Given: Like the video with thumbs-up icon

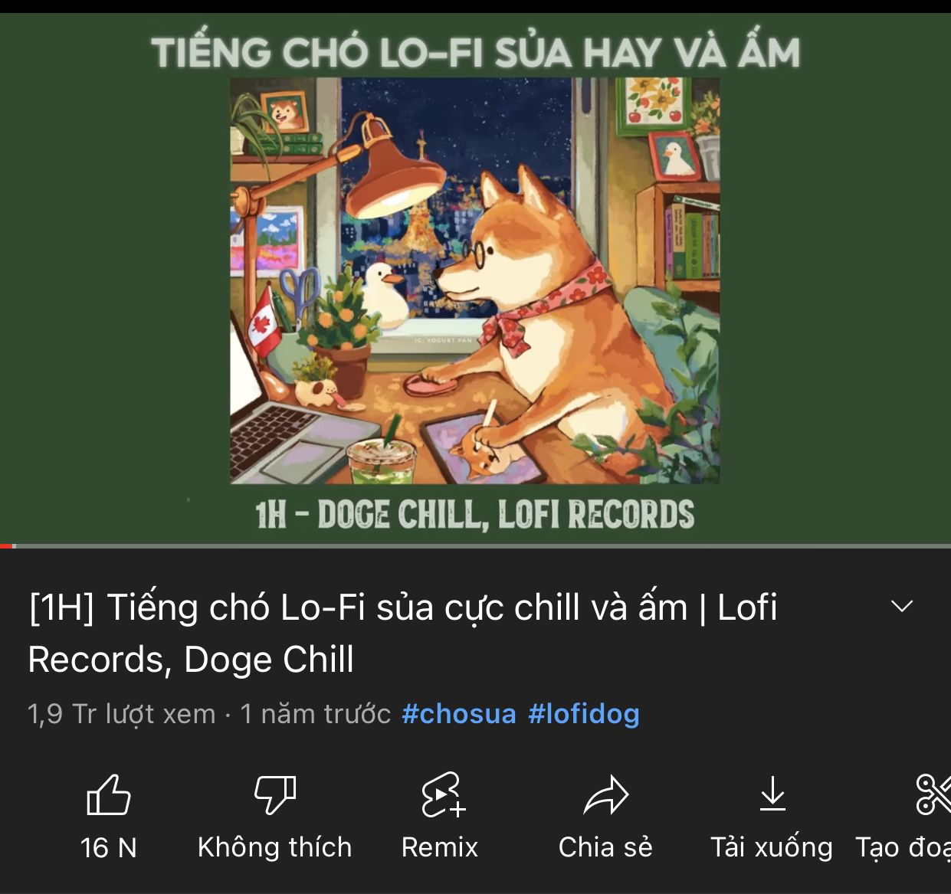Looking at the screenshot, I should coord(108,794).
